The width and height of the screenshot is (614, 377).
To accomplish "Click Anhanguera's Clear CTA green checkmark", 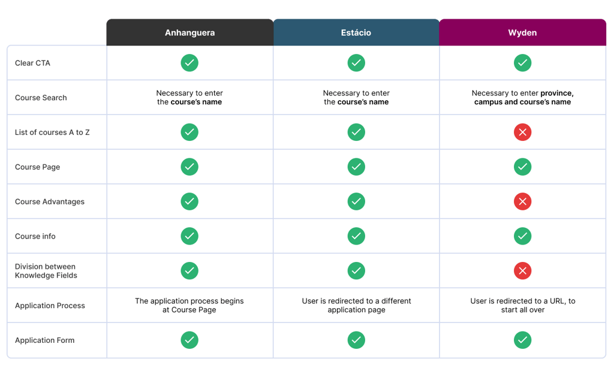I will [x=189, y=63].
